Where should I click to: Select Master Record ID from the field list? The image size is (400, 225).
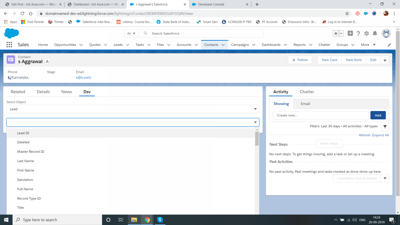(31, 151)
